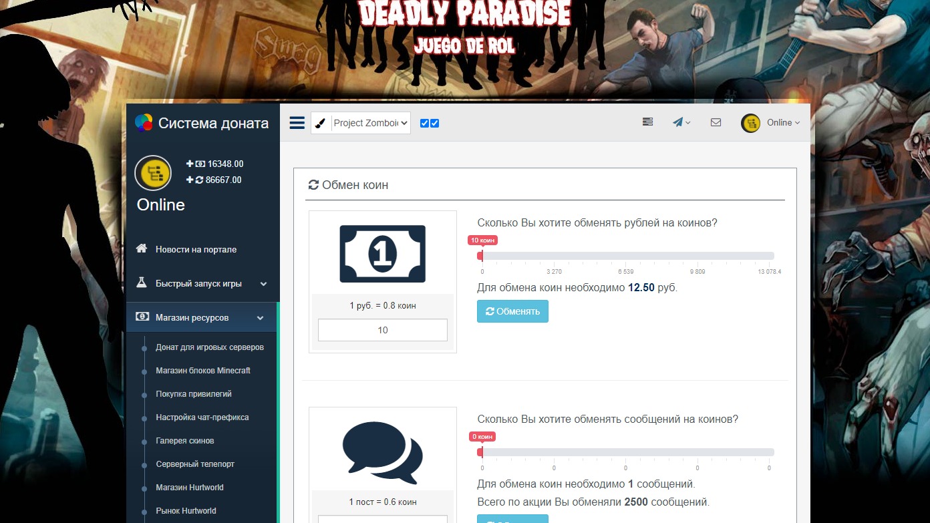Image resolution: width=930 pixels, height=523 pixels.
Task: Click the coin amount input showing 10
Action: (x=383, y=330)
